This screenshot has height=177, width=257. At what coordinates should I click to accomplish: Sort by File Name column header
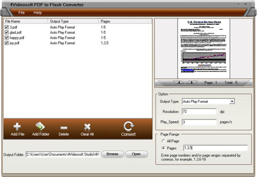26,21
